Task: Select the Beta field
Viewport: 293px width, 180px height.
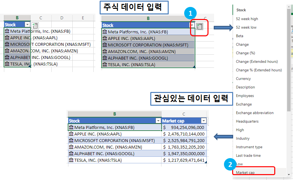Action: click(239, 36)
